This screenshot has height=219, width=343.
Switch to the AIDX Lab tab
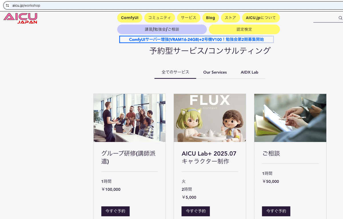pyautogui.click(x=250, y=72)
